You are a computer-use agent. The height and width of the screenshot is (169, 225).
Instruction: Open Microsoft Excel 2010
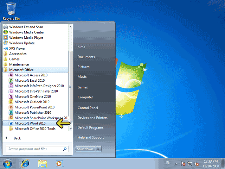tap(31, 81)
